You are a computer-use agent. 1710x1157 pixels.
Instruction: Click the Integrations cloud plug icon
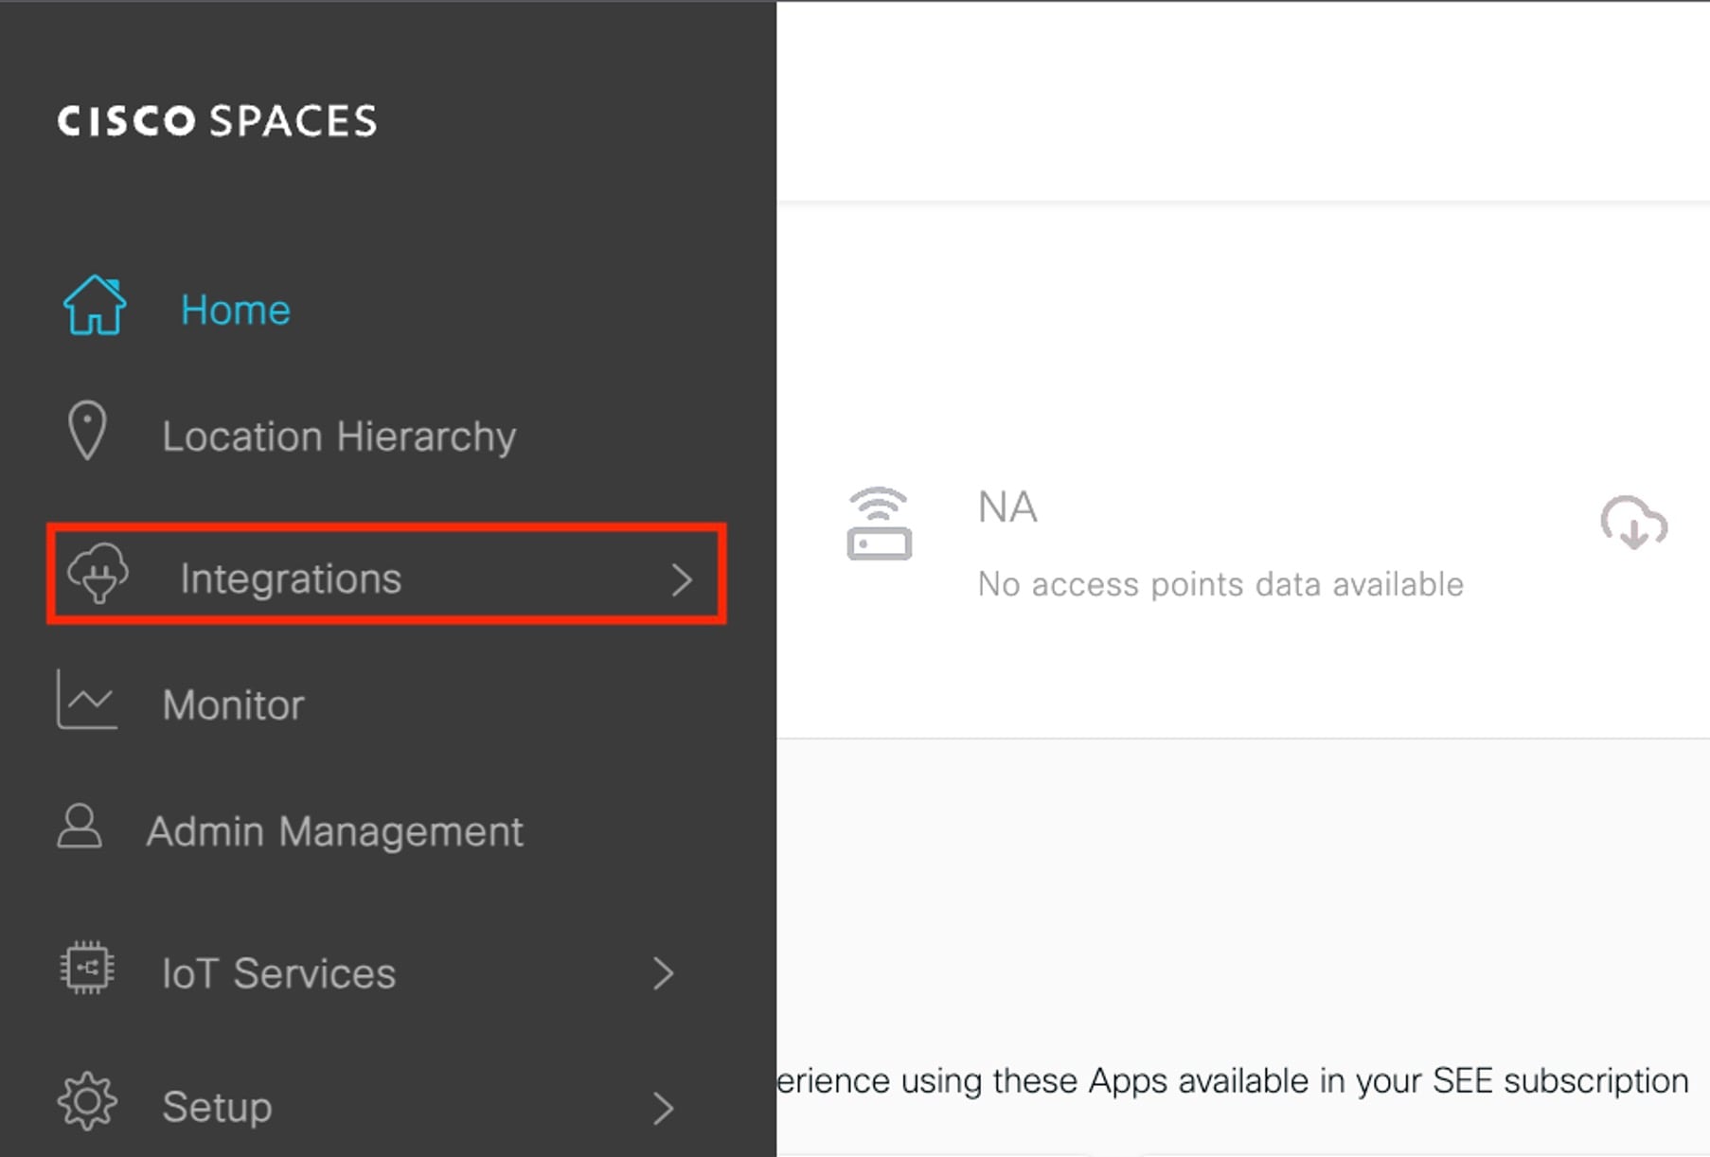click(x=98, y=574)
